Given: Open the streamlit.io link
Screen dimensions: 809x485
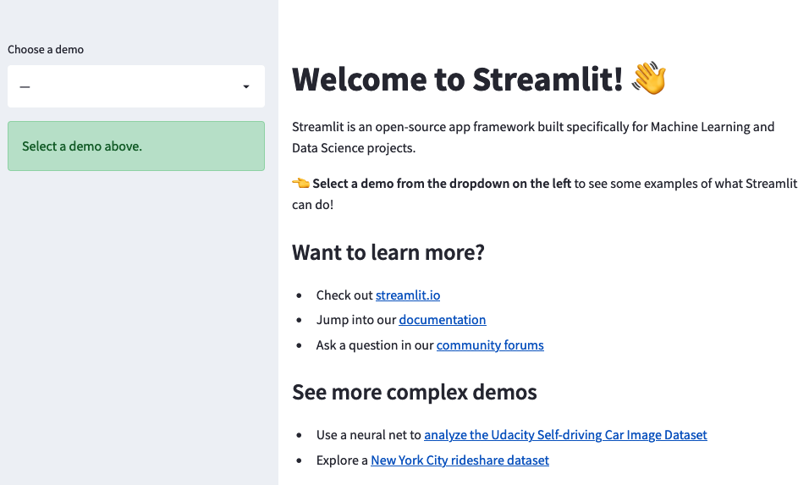Looking at the screenshot, I should click(408, 295).
